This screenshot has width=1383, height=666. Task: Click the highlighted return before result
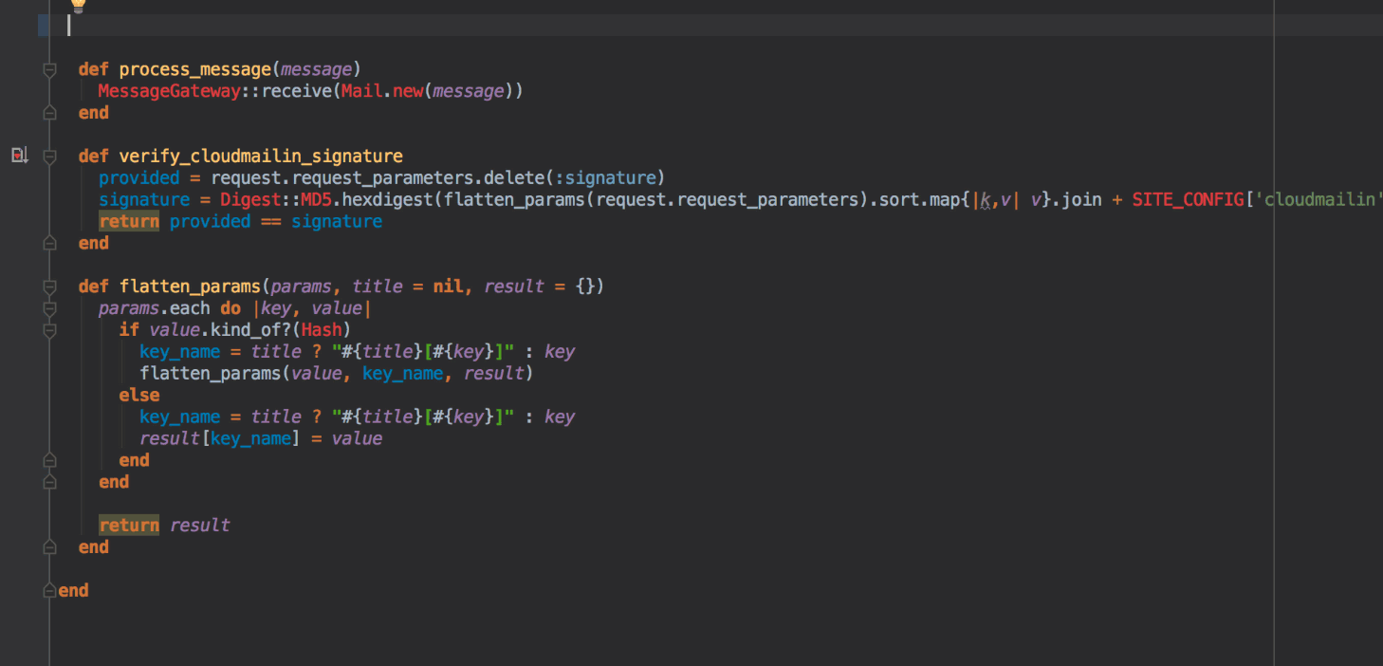(x=129, y=526)
